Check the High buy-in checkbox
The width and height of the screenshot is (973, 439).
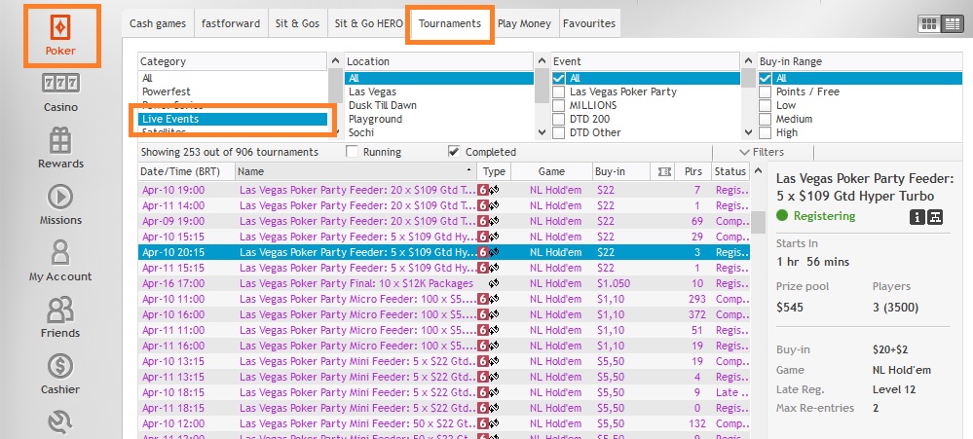tap(766, 132)
